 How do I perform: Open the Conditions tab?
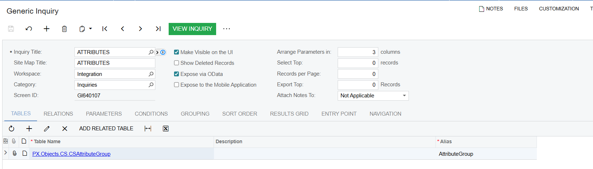(x=151, y=114)
